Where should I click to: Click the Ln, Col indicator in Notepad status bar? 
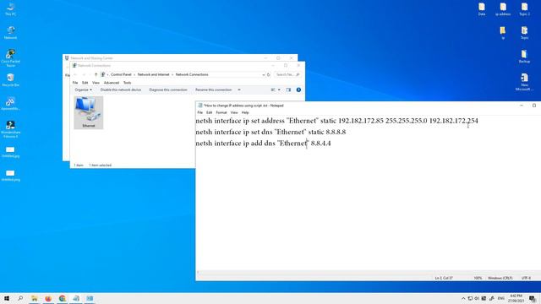click(x=444, y=278)
